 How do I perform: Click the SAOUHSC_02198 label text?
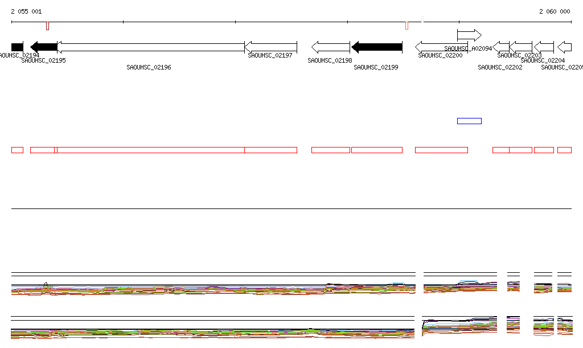pyautogui.click(x=330, y=60)
